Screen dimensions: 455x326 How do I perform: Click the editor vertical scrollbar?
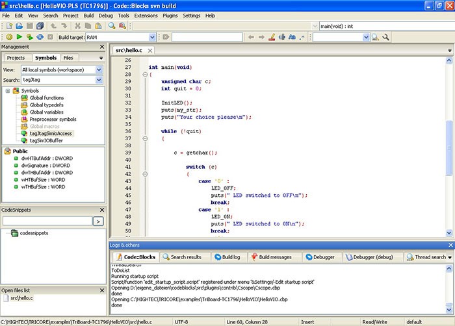point(450,143)
